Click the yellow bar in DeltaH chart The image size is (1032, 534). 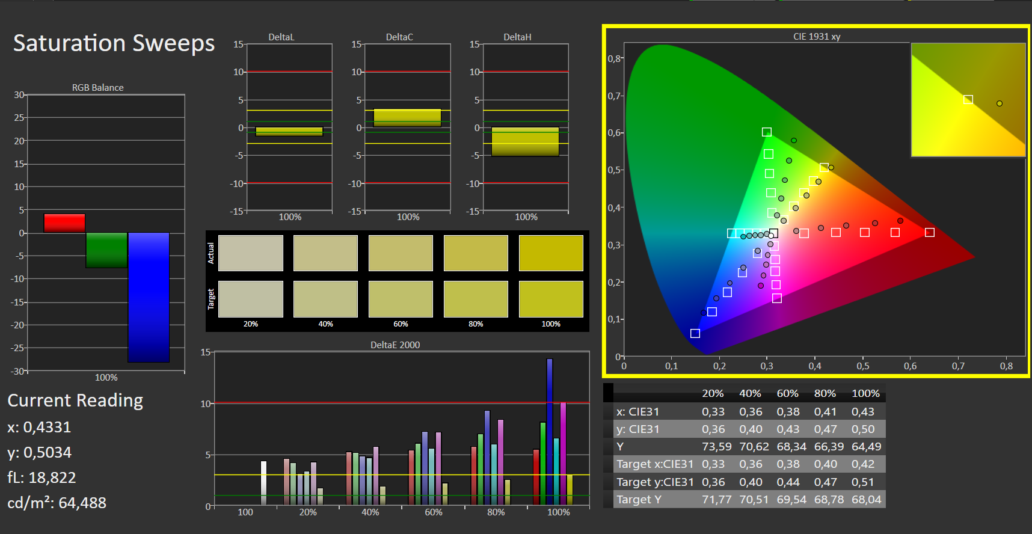(x=525, y=142)
